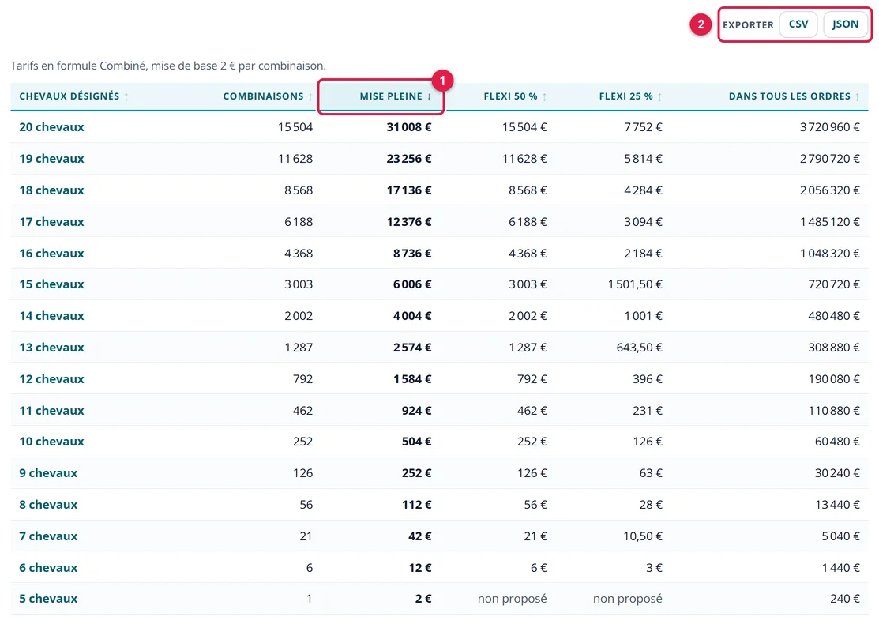Open the 13 chevaux entry
This screenshot has height=624, width=879.
click(x=51, y=348)
